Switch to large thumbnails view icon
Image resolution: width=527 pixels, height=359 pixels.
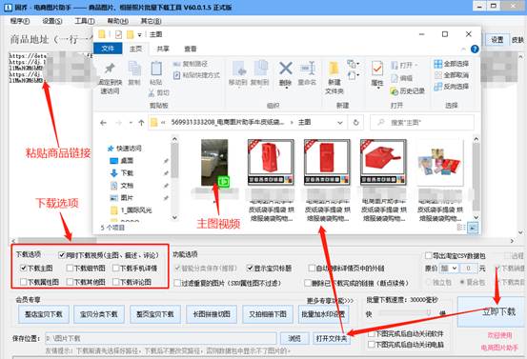point(473,228)
